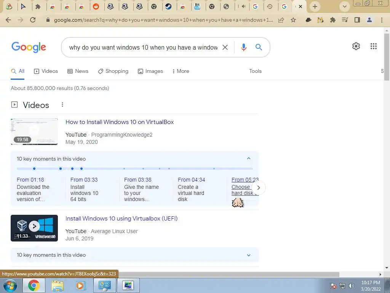Jump to timeline marker for 01:18
Screen dimensions: 390x293
point(34,169)
